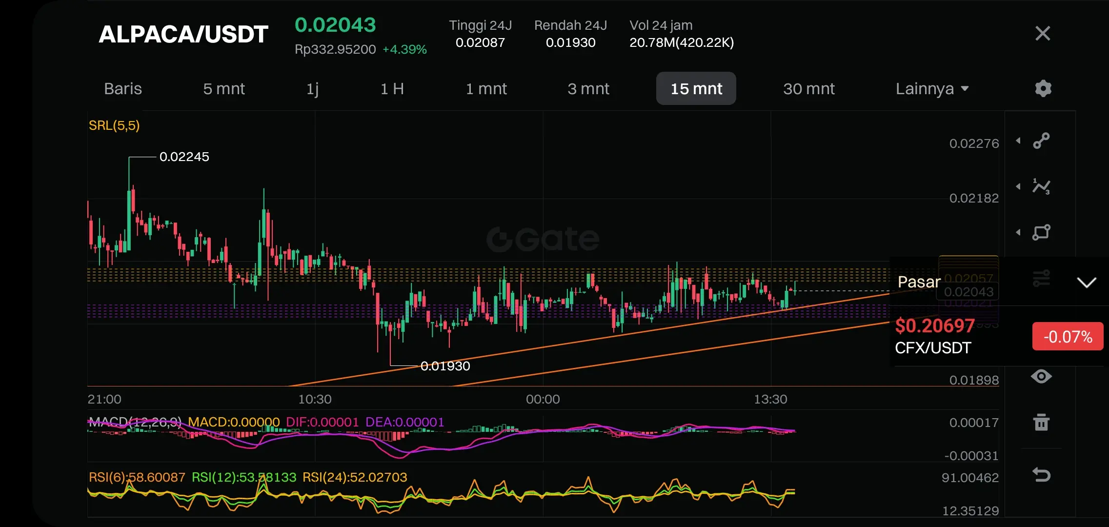
Task: Select the trend line drawing tool
Action: coord(1041,141)
